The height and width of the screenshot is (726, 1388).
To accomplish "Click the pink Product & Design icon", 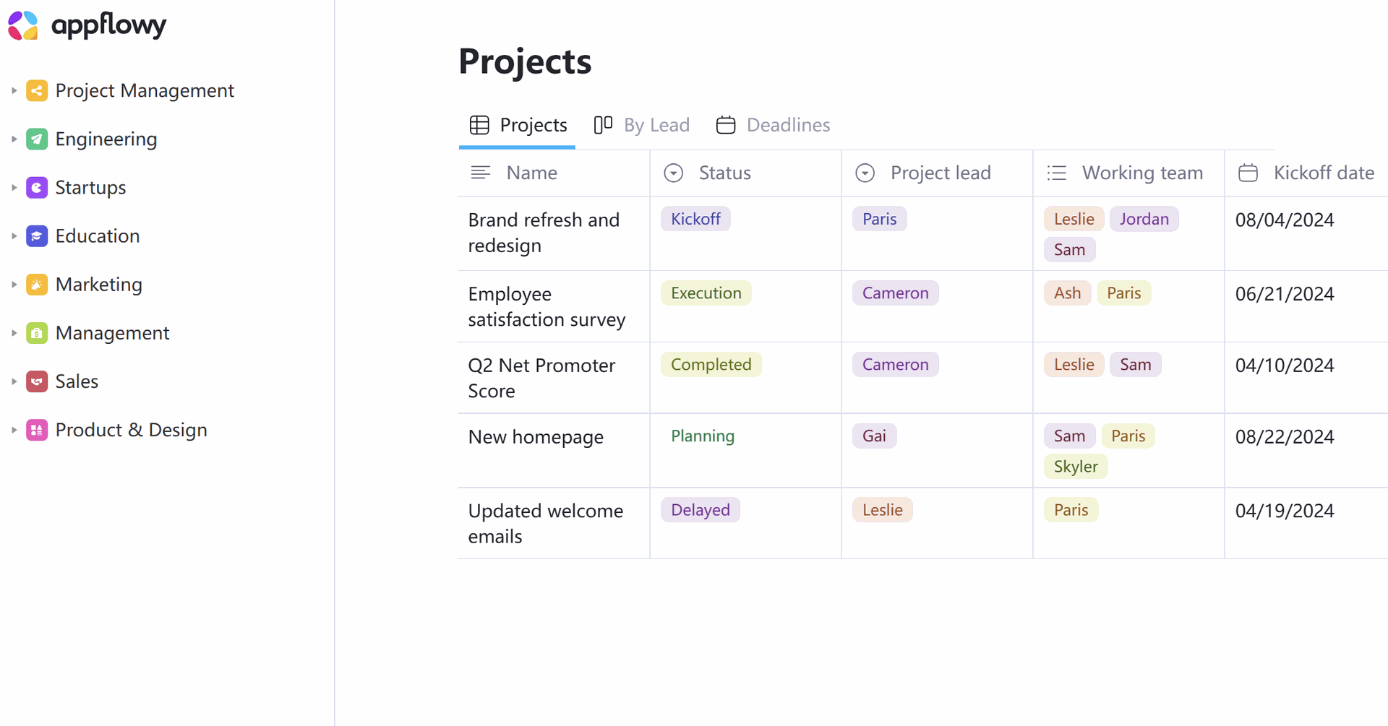I will click(37, 430).
